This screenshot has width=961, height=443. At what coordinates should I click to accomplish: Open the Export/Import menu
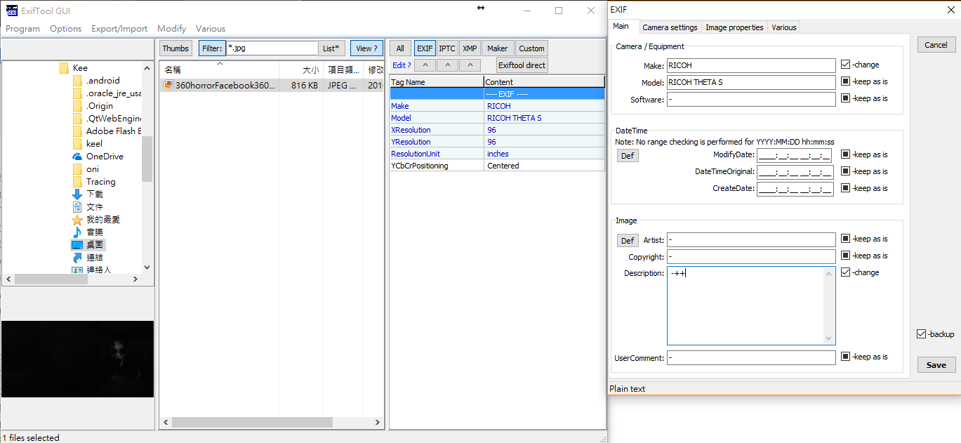(x=119, y=29)
